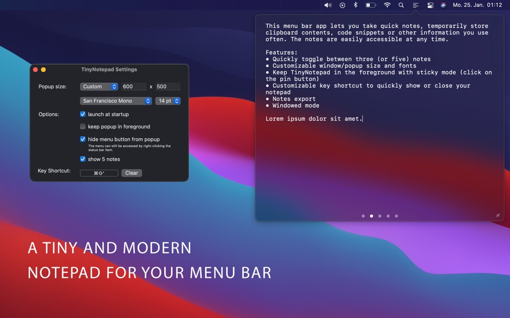Screen dimensions: 510x318
Task: Click the key shortcut recorder field
Action: (x=99, y=173)
